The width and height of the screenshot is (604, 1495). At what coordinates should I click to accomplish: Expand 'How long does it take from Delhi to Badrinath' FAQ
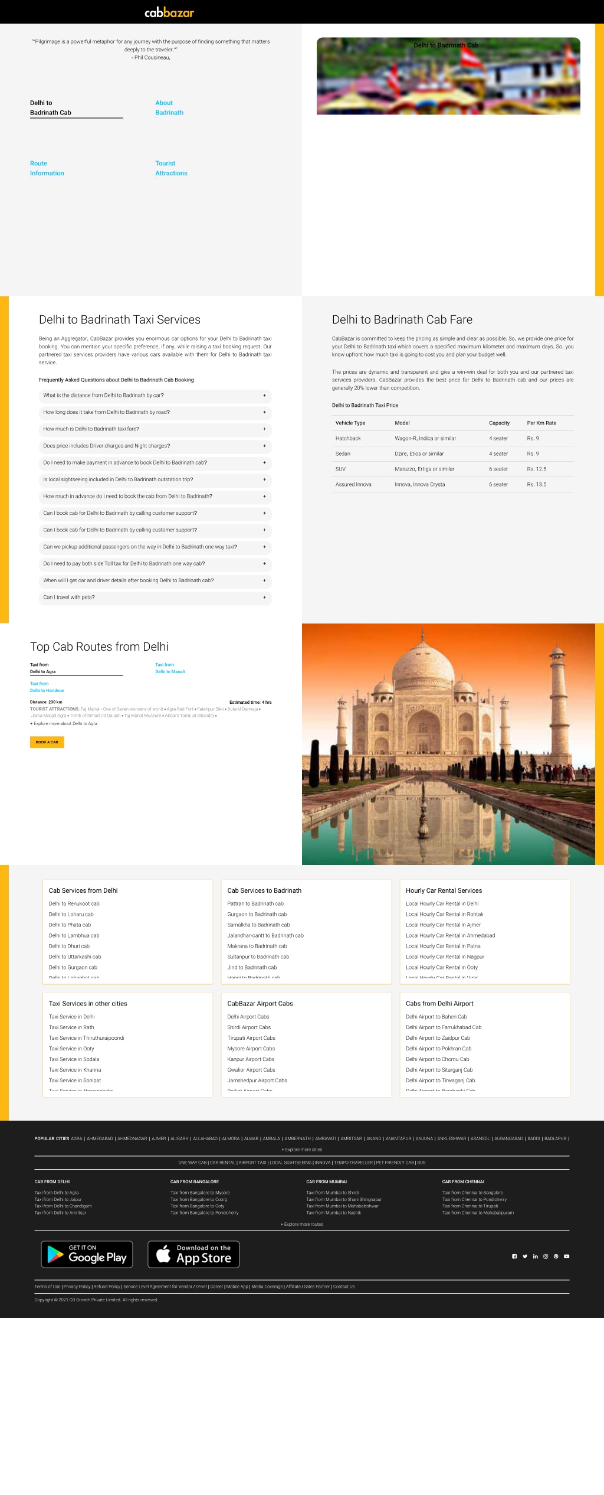click(155, 412)
